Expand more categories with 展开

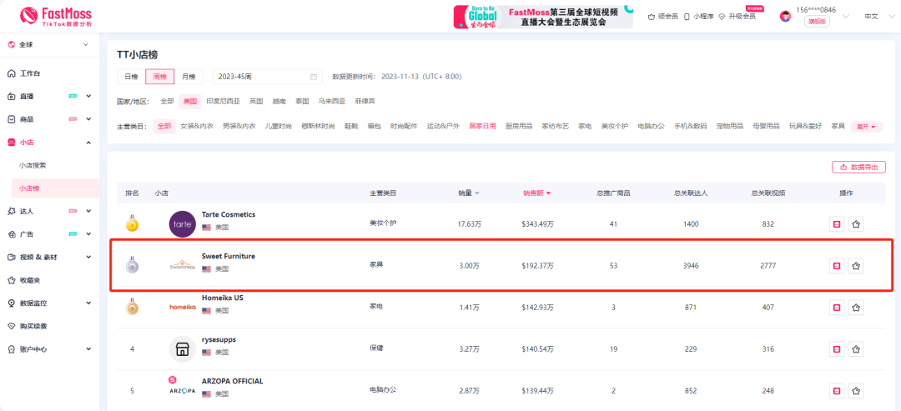tap(866, 127)
